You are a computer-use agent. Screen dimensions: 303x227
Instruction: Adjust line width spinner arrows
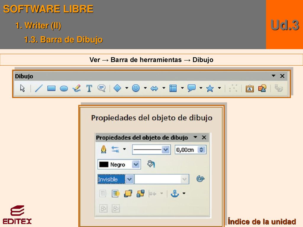pyautogui.click(x=202, y=150)
